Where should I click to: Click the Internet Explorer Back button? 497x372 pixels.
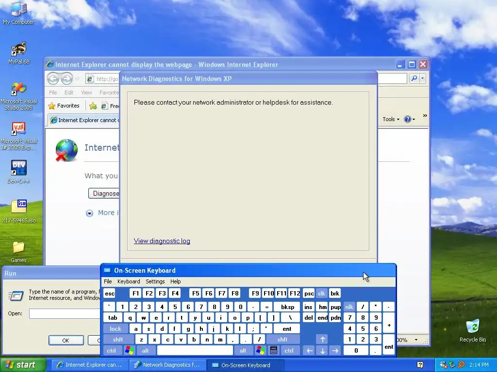click(x=53, y=78)
